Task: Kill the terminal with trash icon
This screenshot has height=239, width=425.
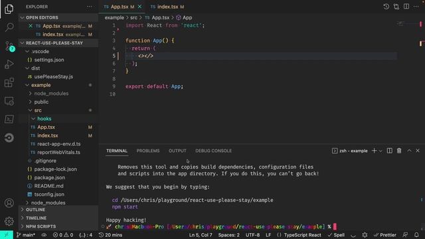Action: (x=399, y=151)
